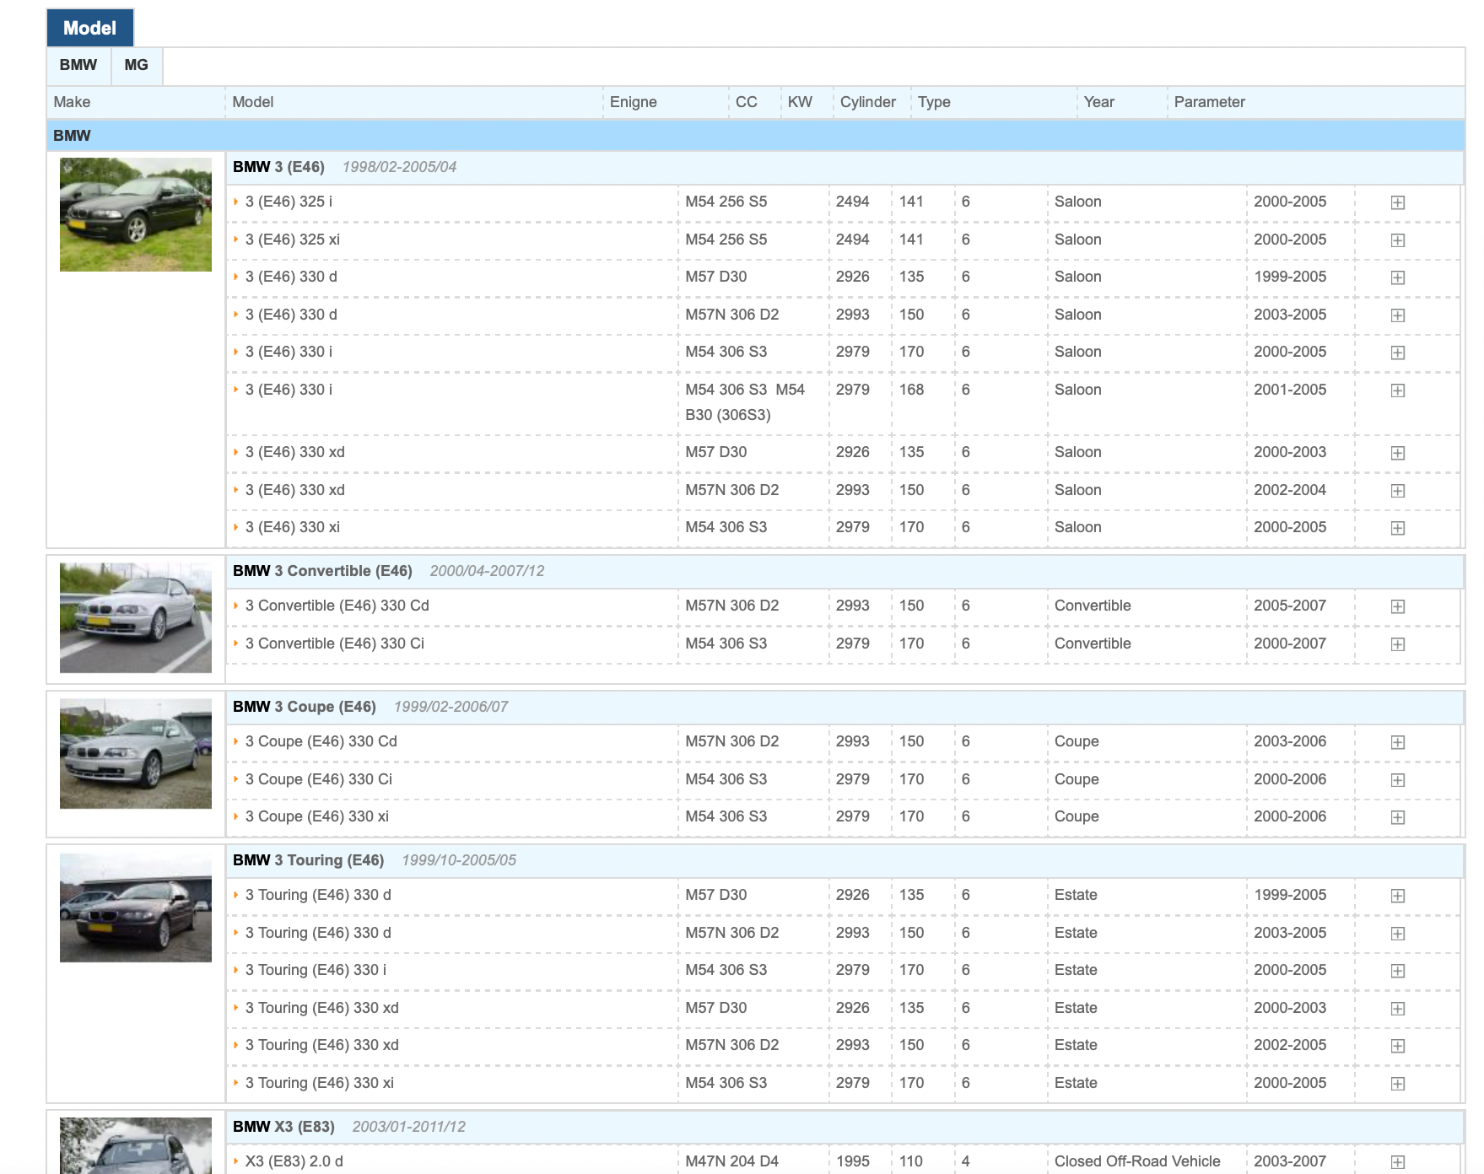This screenshot has height=1174, width=1484.
Task: Open 3 Coupe (E46) 330 Cd link
Action: pyautogui.click(x=321, y=741)
